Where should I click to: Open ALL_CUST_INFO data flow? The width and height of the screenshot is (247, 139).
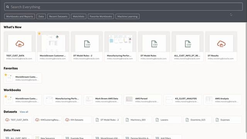click(x=18, y=137)
